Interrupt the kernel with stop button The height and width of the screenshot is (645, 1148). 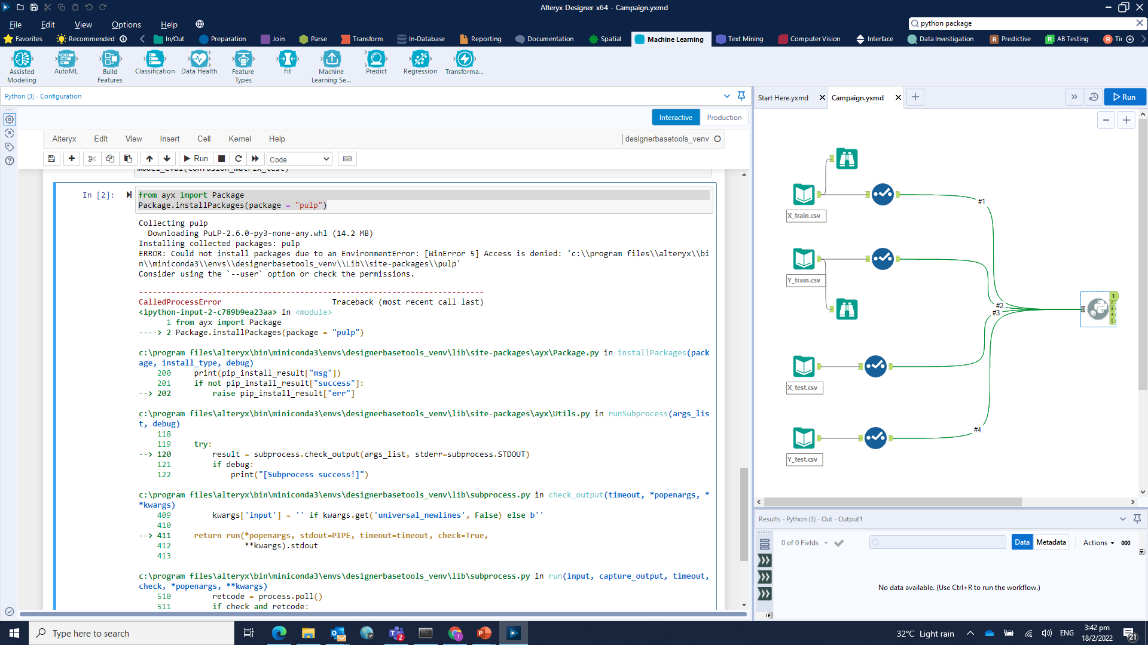tap(222, 159)
